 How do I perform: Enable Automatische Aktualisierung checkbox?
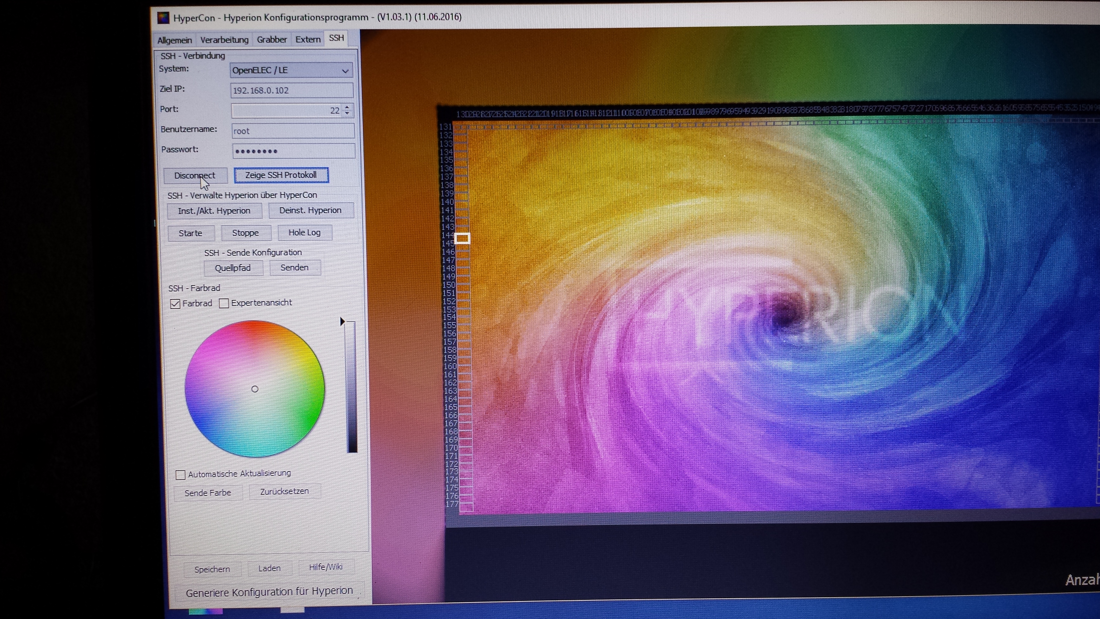tap(180, 475)
